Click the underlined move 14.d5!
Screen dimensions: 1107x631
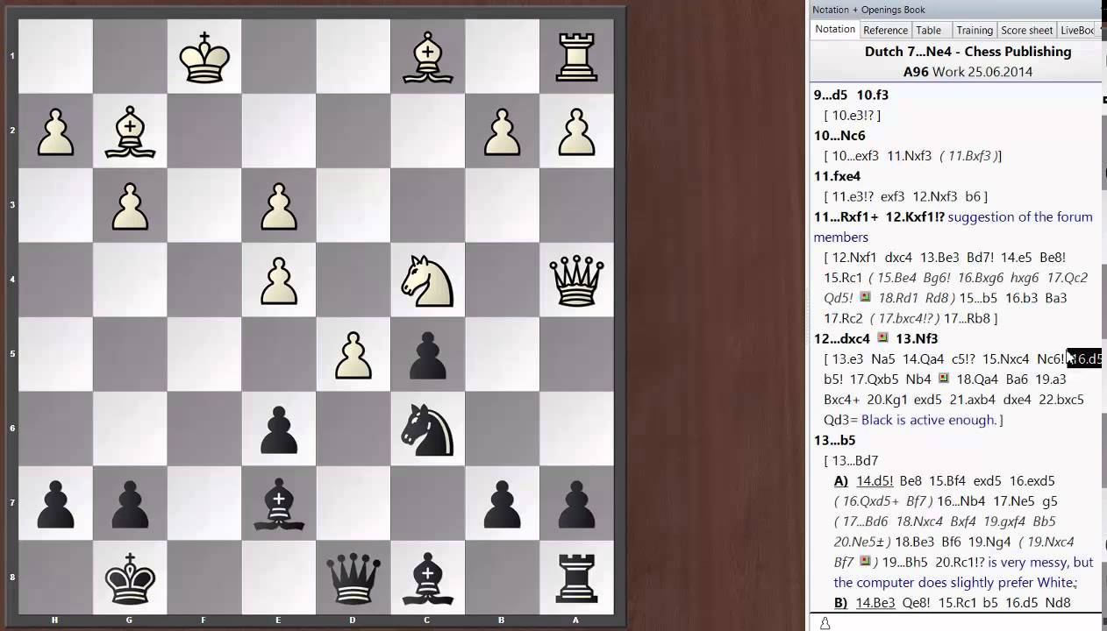click(875, 480)
